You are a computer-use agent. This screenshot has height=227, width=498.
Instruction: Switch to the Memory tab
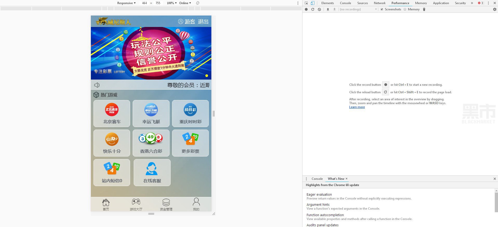pyautogui.click(x=421, y=3)
